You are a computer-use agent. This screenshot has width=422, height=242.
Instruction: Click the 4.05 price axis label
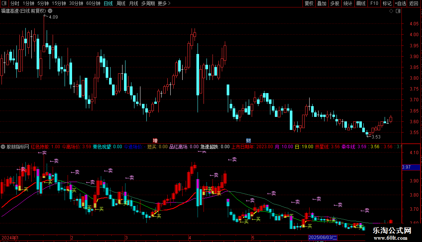[x=414, y=23]
